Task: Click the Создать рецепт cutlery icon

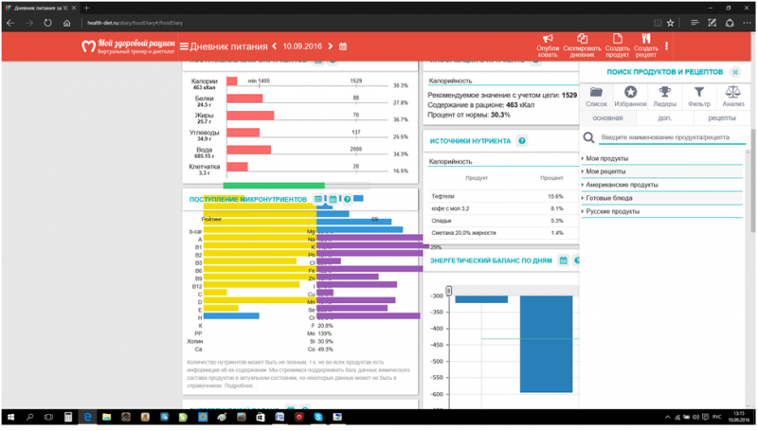Action: (646, 40)
